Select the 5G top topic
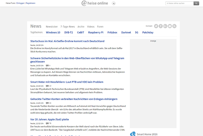The height and width of the screenshot is (136, 203). [137, 33]
